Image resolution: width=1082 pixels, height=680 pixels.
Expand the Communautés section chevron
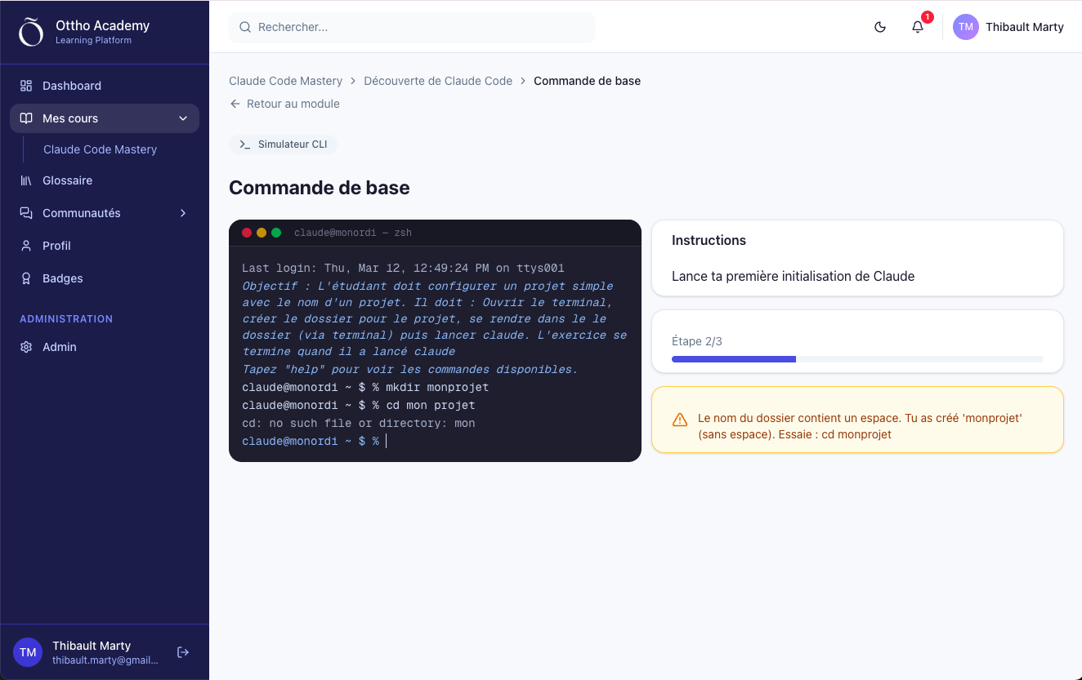[x=184, y=213]
